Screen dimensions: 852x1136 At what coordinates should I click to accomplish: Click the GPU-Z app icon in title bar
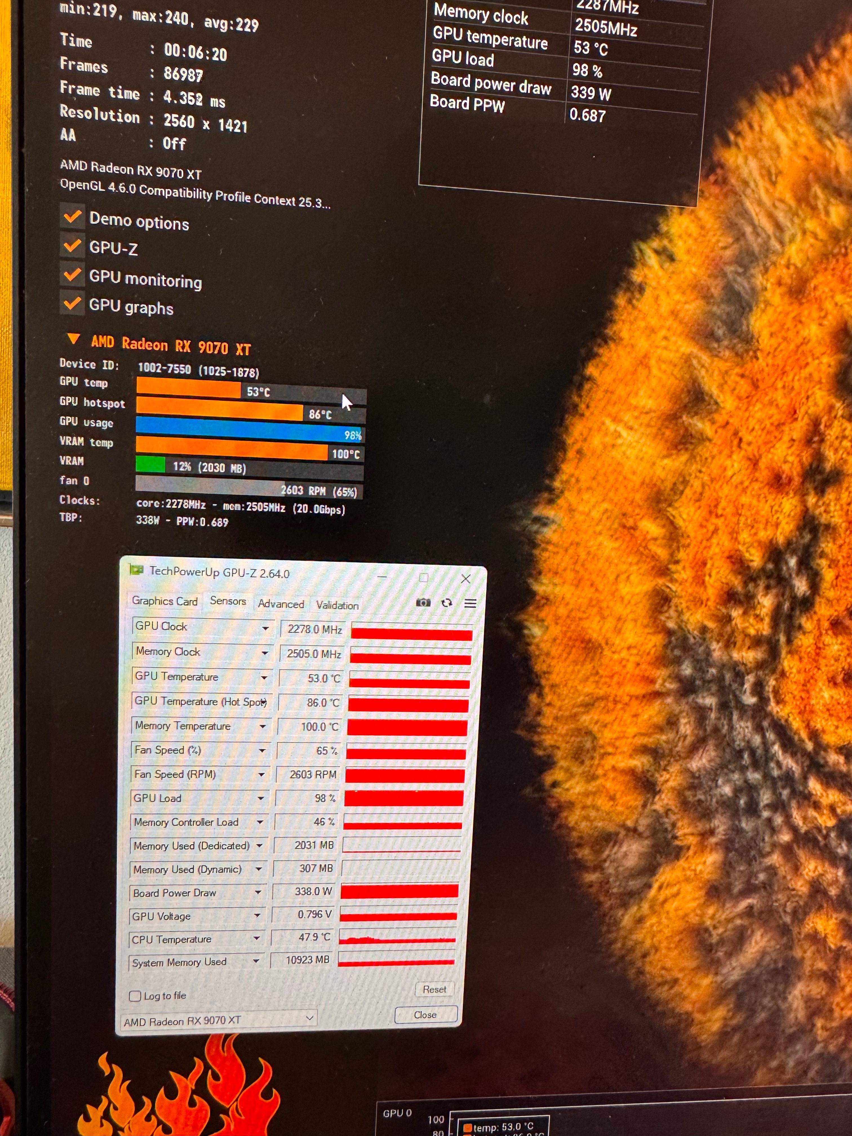(137, 570)
